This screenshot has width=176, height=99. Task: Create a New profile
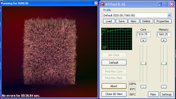pyautogui.click(x=134, y=21)
